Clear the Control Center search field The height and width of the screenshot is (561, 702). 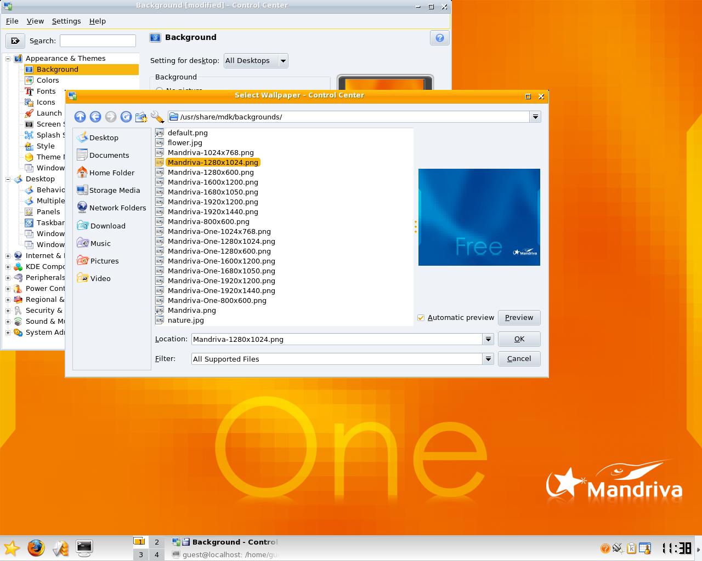[15, 41]
